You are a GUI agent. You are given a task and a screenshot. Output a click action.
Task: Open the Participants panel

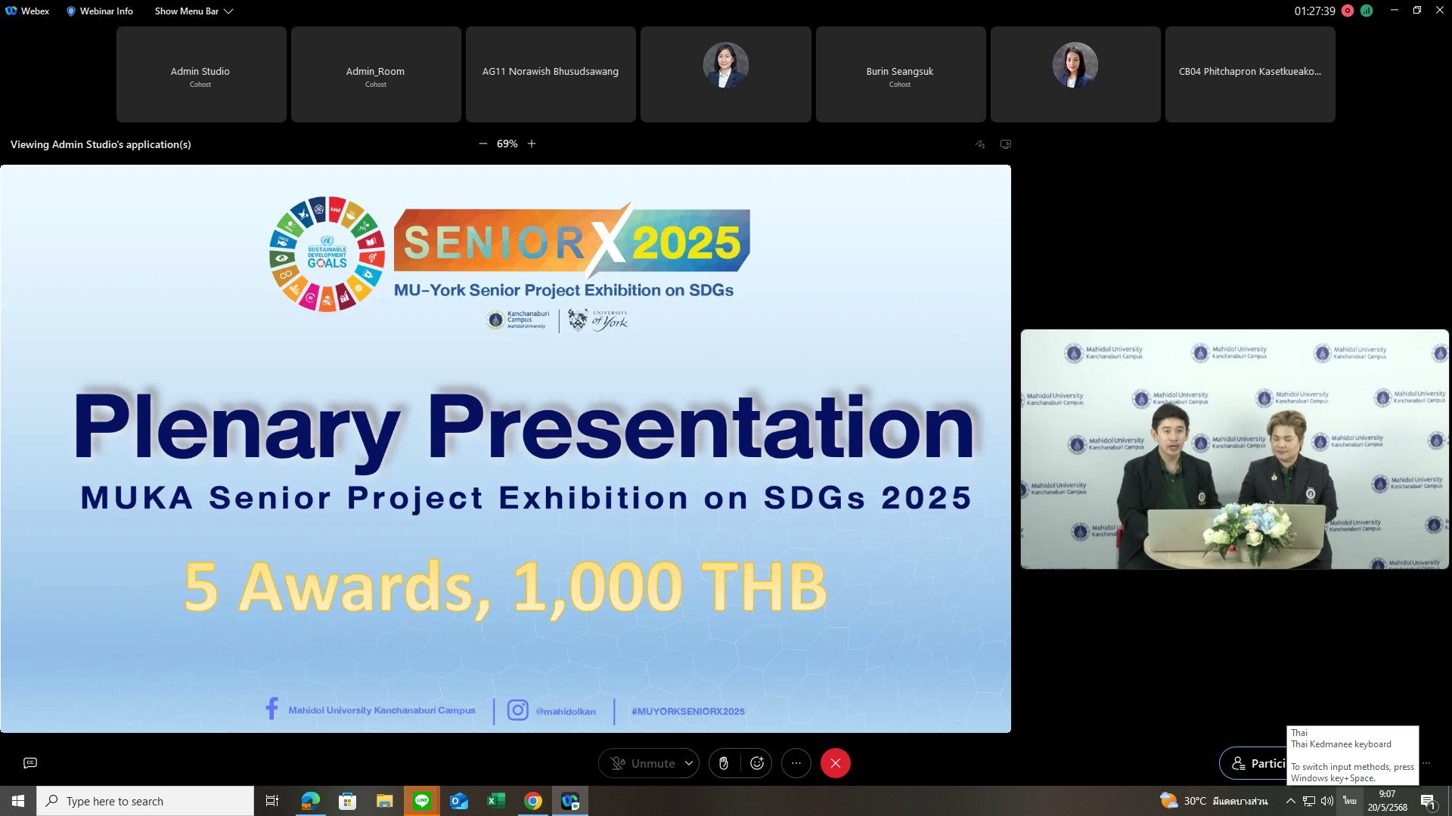click(x=1253, y=763)
